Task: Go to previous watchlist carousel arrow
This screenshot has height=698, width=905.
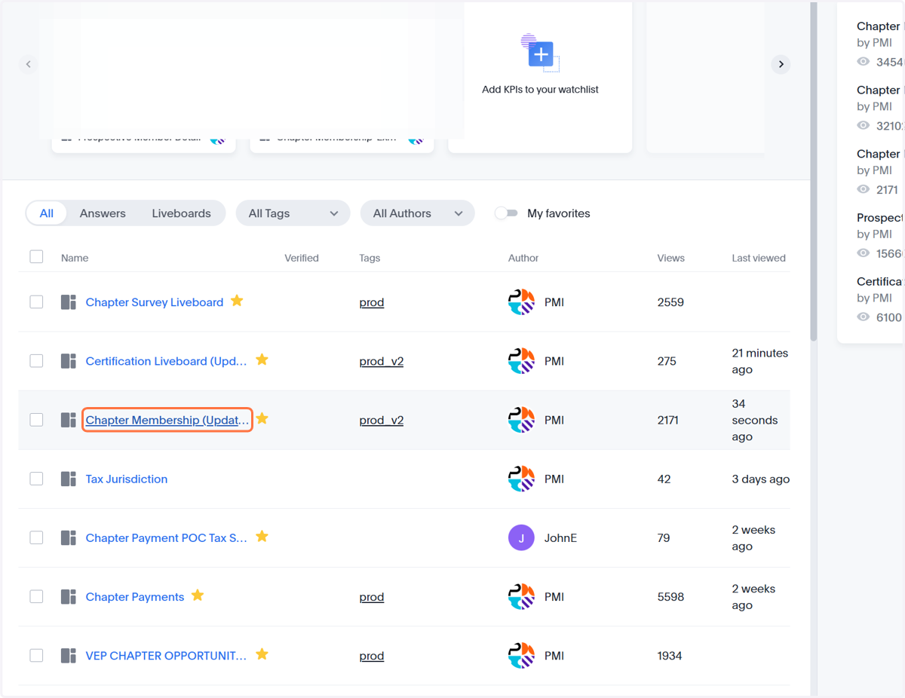Action: 29,64
